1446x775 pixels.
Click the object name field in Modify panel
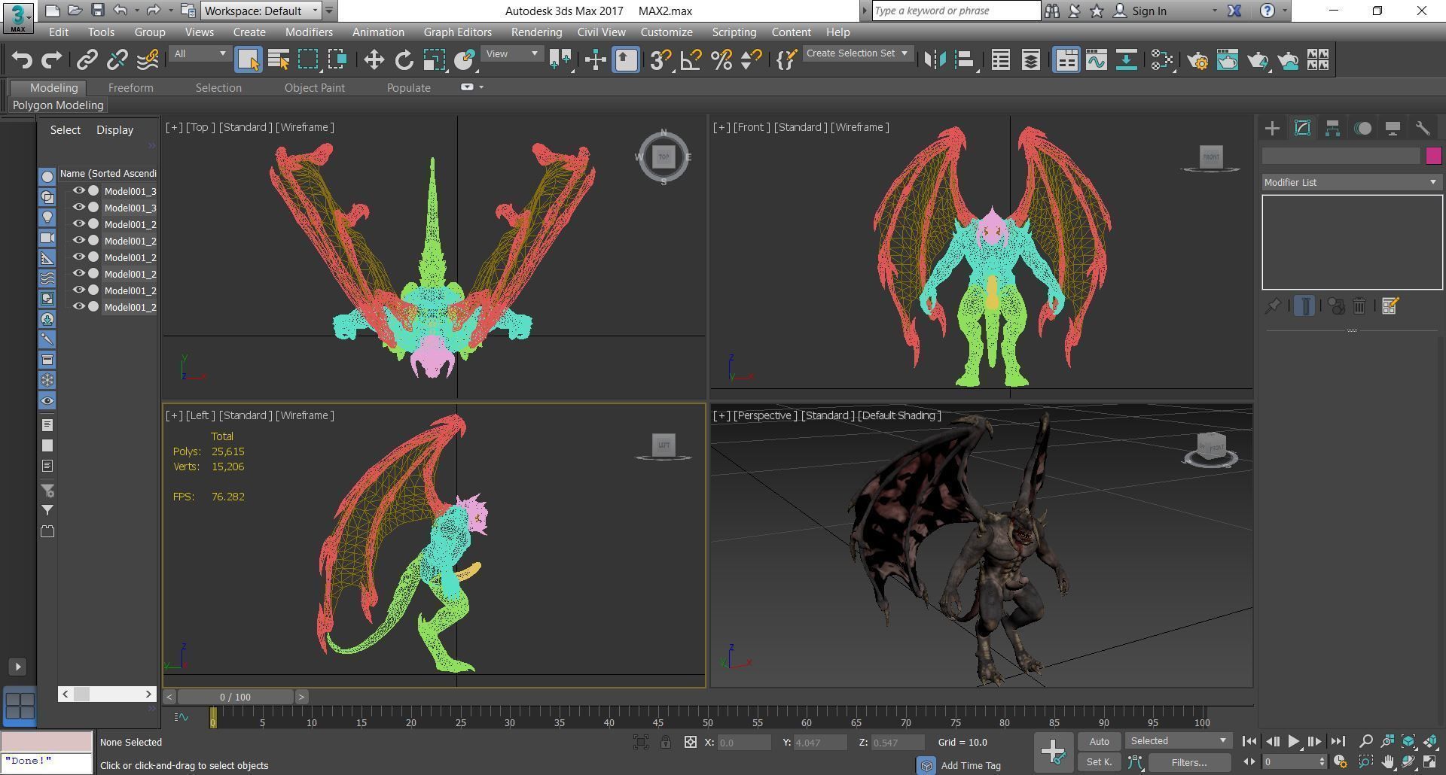(1341, 156)
